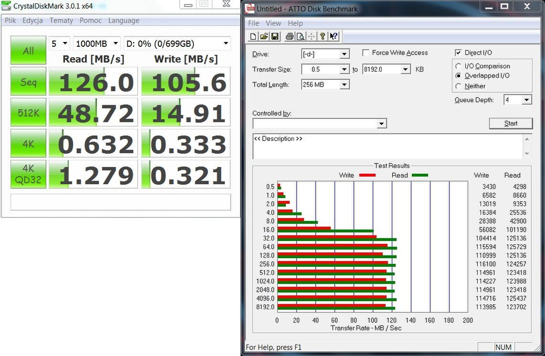Image resolution: width=545 pixels, height=356 pixels.
Task: Open the ATTO File menu
Action: click(253, 23)
